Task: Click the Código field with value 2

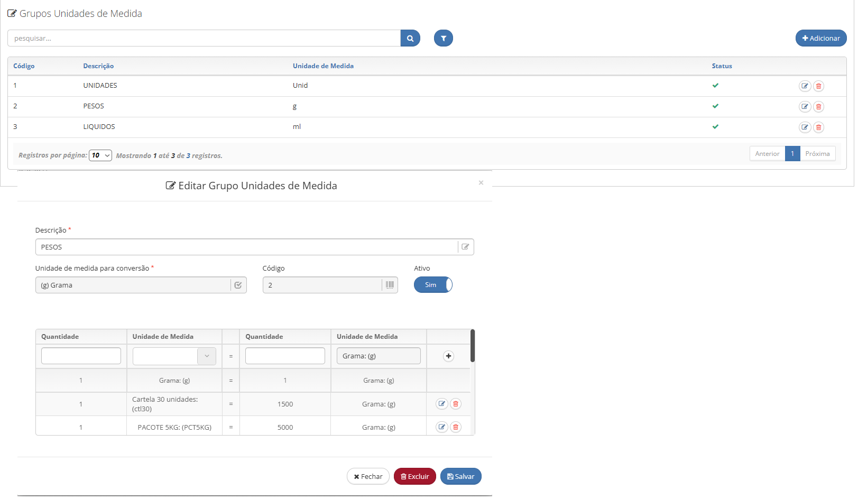Action: tap(322, 285)
